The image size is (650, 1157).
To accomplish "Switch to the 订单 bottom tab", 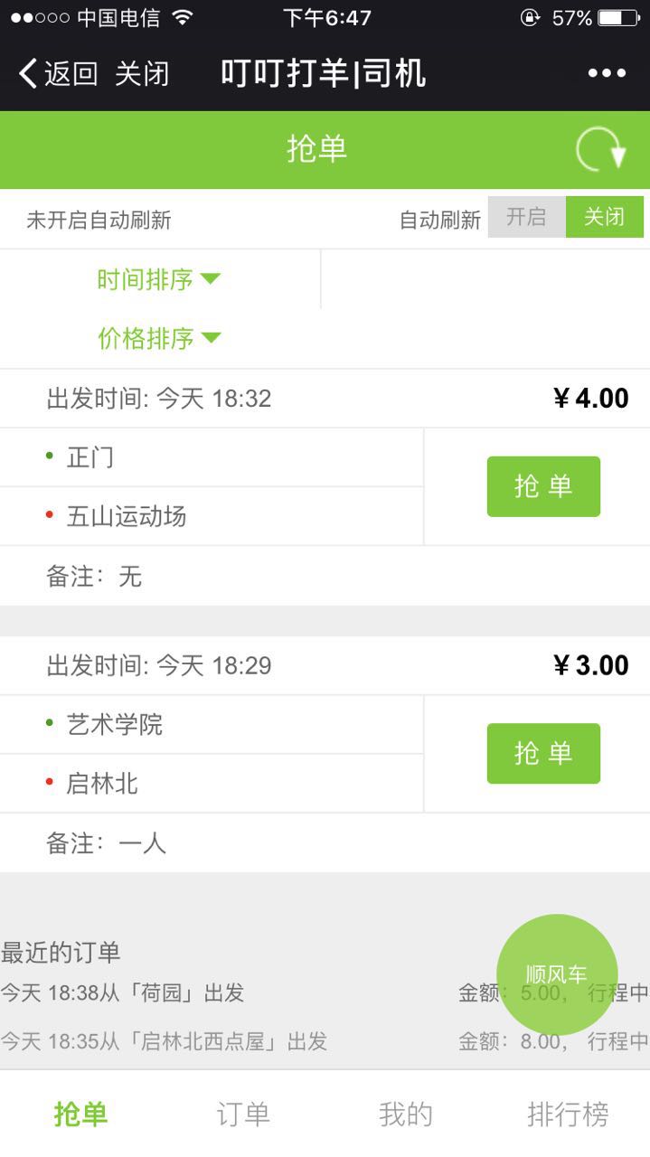I will pyautogui.click(x=243, y=1114).
